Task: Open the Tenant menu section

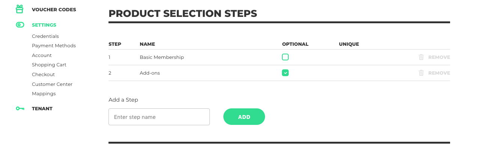Action: pyautogui.click(x=42, y=108)
